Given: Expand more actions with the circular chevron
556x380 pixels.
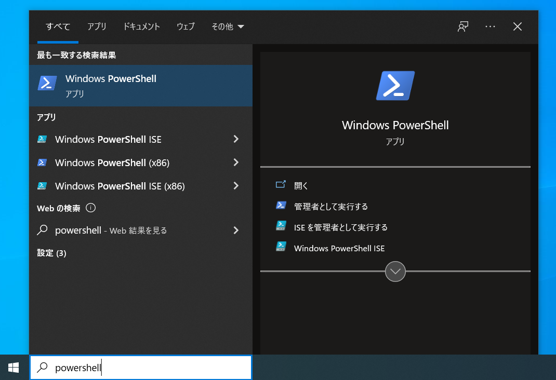Looking at the screenshot, I should (x=395, y=272).
